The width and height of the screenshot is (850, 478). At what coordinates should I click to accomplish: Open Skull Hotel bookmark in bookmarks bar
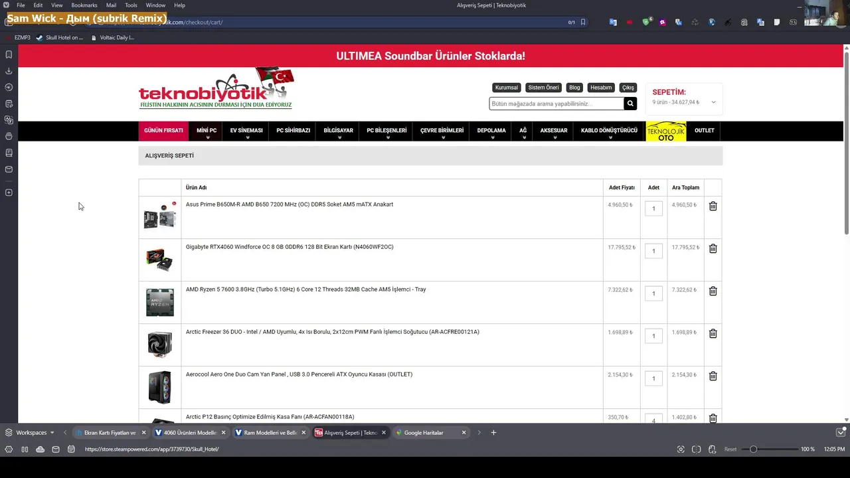pyautogui.click(x=60, y=38)
